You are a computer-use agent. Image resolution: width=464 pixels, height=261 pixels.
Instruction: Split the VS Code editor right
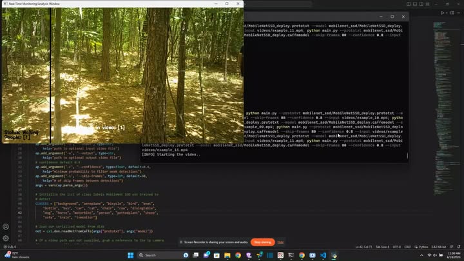pyautogui.click(x=452, y=13)
